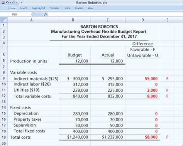Screen dimensions: 183x146
Task: Click the Name Box showing P18
Action: (16, 14)
